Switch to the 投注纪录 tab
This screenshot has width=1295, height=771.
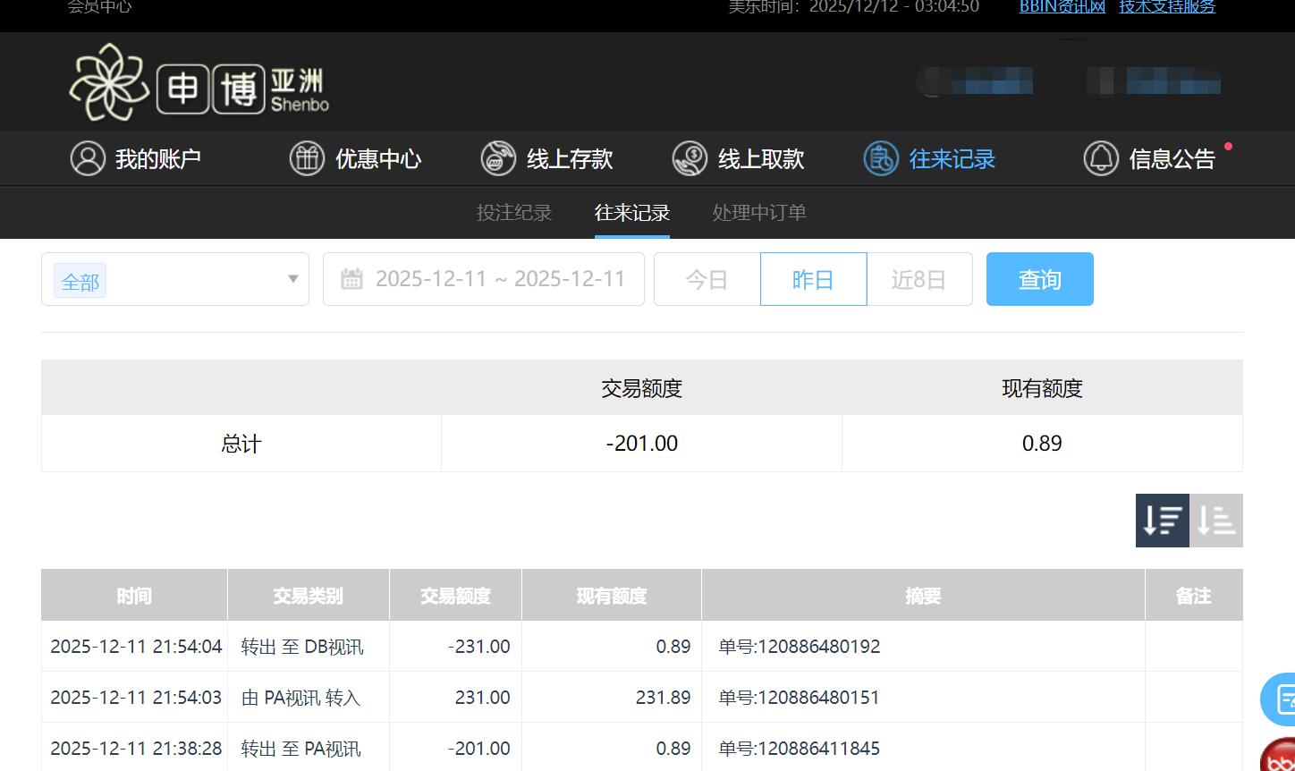point(514,213)
